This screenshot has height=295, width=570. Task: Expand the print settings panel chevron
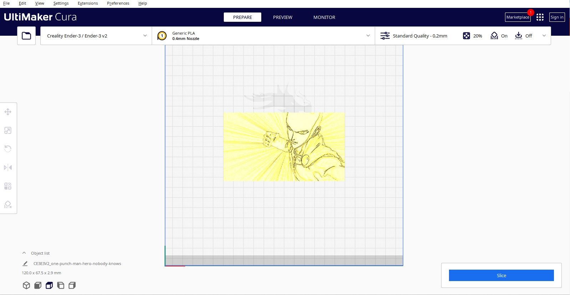tap(544, 36)
